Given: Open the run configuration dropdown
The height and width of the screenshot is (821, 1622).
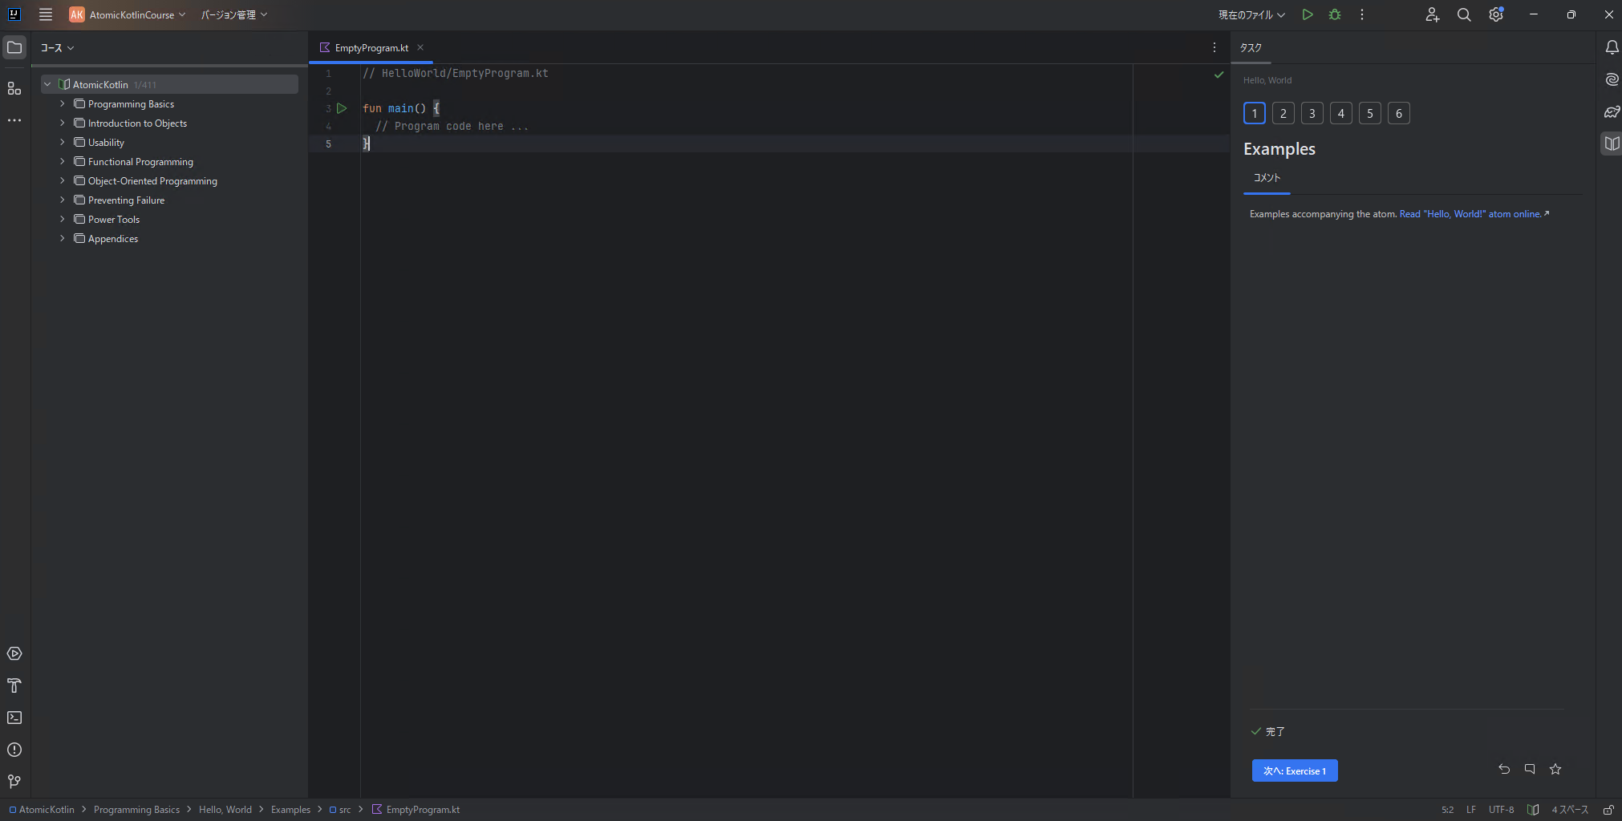Looking at the screenshot, I should (1251, 14).
